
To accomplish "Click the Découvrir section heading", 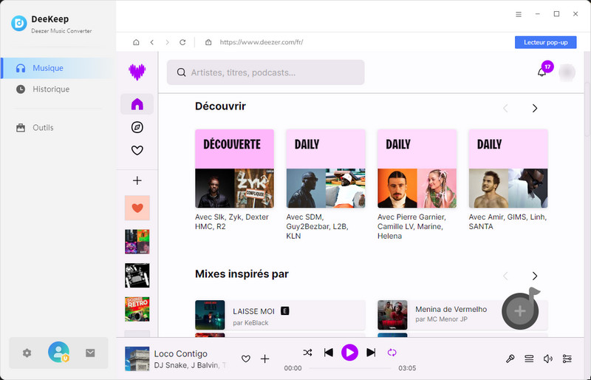I will (220, 106).
